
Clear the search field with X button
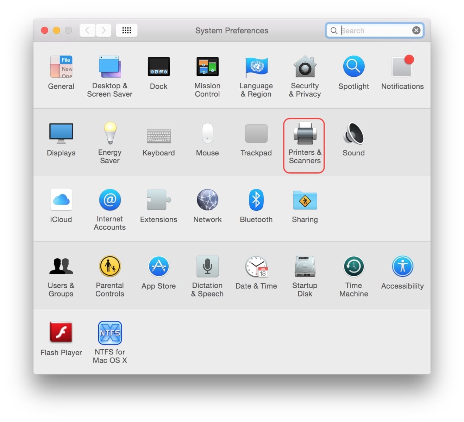tap(416, 31)
